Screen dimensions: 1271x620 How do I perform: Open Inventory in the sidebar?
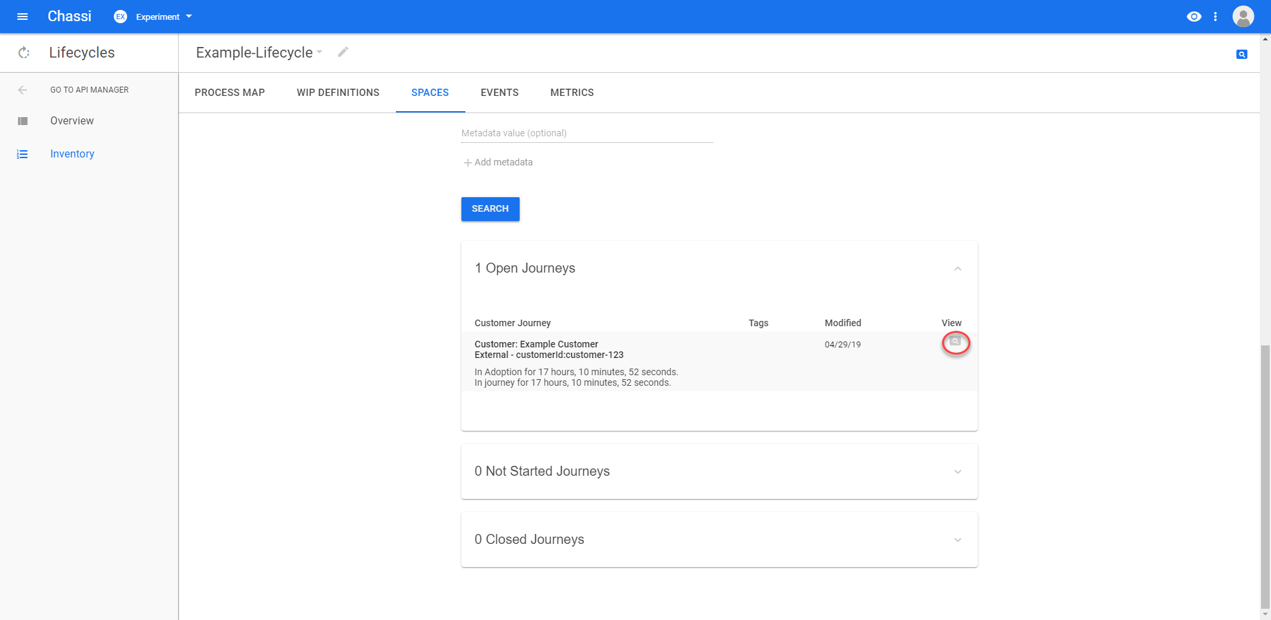pos(72,154)
